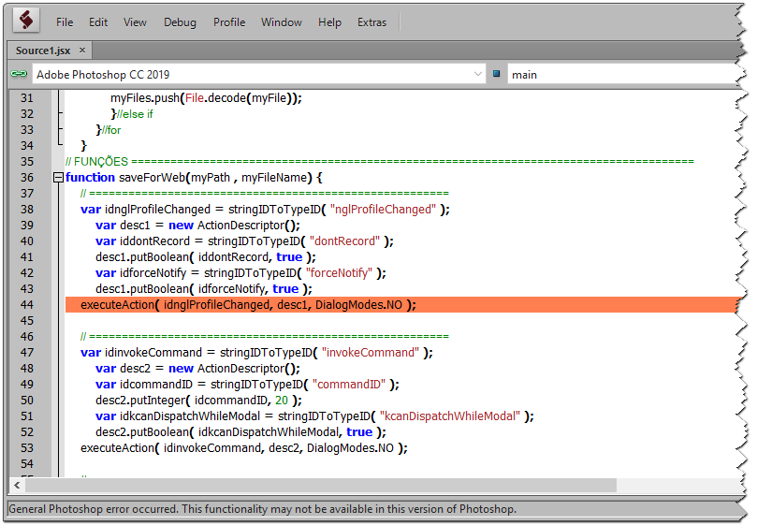Click the comment divider on line 37
The height and width of the screenshot is (525, 757).
point(265,193)
